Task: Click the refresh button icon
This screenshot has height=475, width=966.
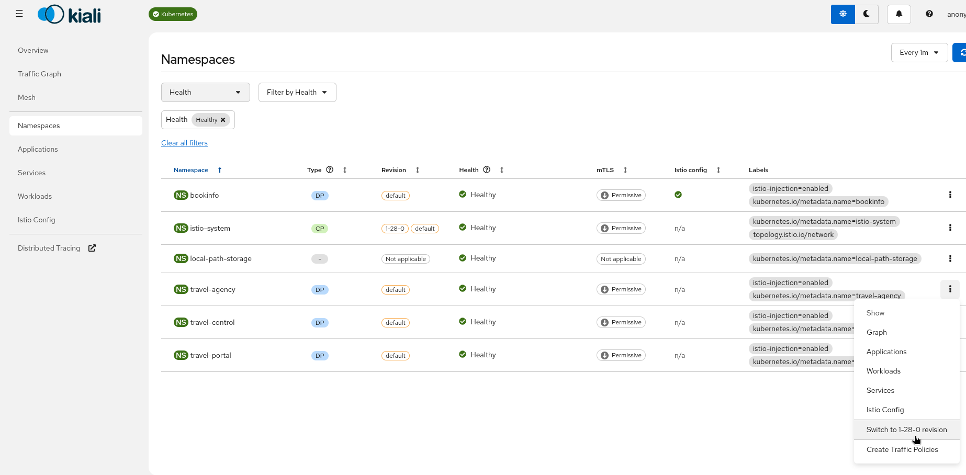Action: [961, 52]
